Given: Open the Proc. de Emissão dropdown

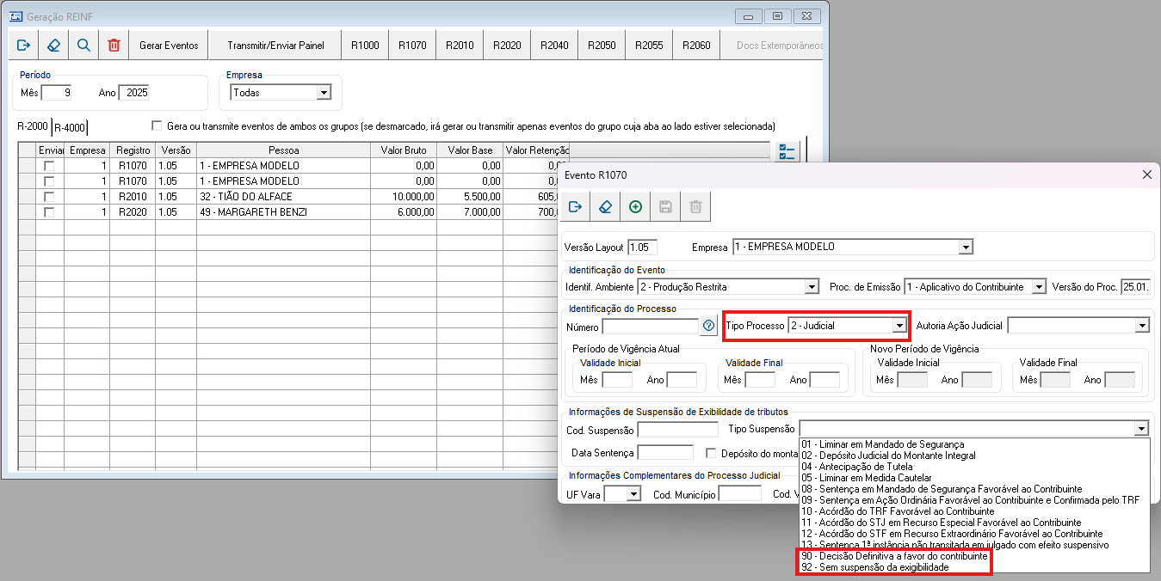Looking at the screenshot, I should 1039,287.
